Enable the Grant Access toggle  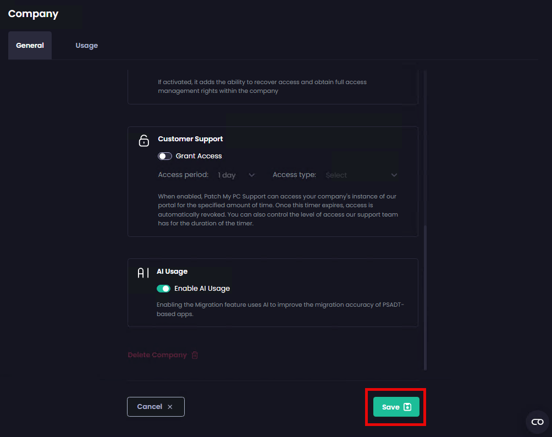tap(165, 156)
